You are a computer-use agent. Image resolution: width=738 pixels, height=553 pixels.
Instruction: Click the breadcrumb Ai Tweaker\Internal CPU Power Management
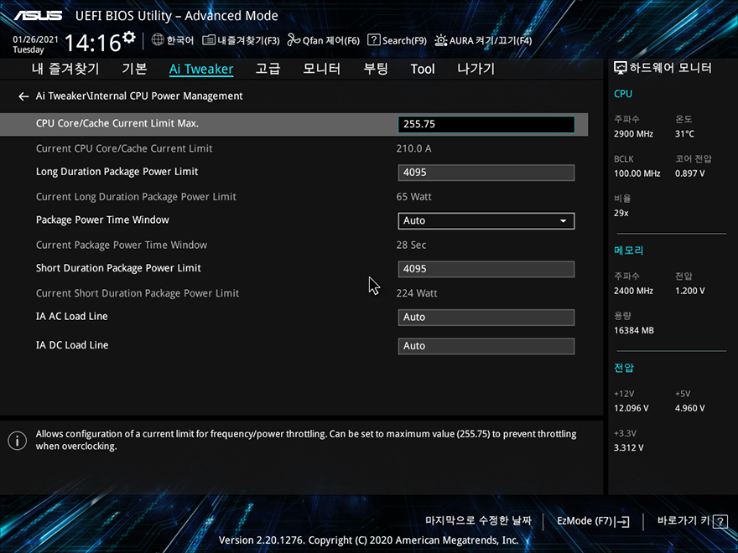[139, 96]
